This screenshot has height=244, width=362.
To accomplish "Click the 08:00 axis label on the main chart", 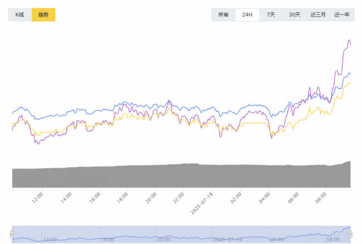I will 321,198.
